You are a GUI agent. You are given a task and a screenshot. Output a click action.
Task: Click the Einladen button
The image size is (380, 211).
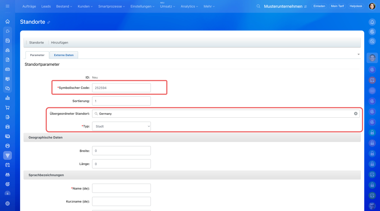[319, 6]
